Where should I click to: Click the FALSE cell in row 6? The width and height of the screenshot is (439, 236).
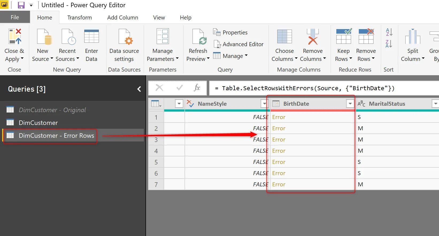[x=227, y=173]
